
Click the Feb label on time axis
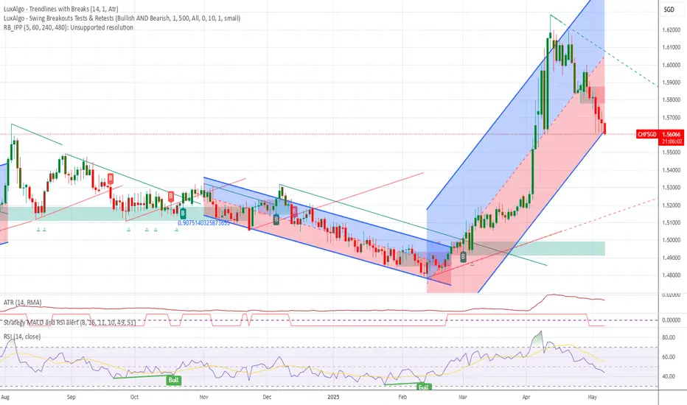(x=402, y=397)
